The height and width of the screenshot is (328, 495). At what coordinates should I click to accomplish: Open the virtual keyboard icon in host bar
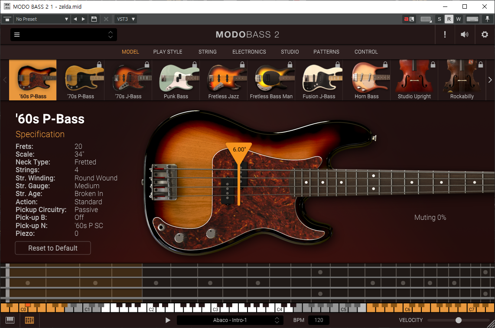[472, 19]
